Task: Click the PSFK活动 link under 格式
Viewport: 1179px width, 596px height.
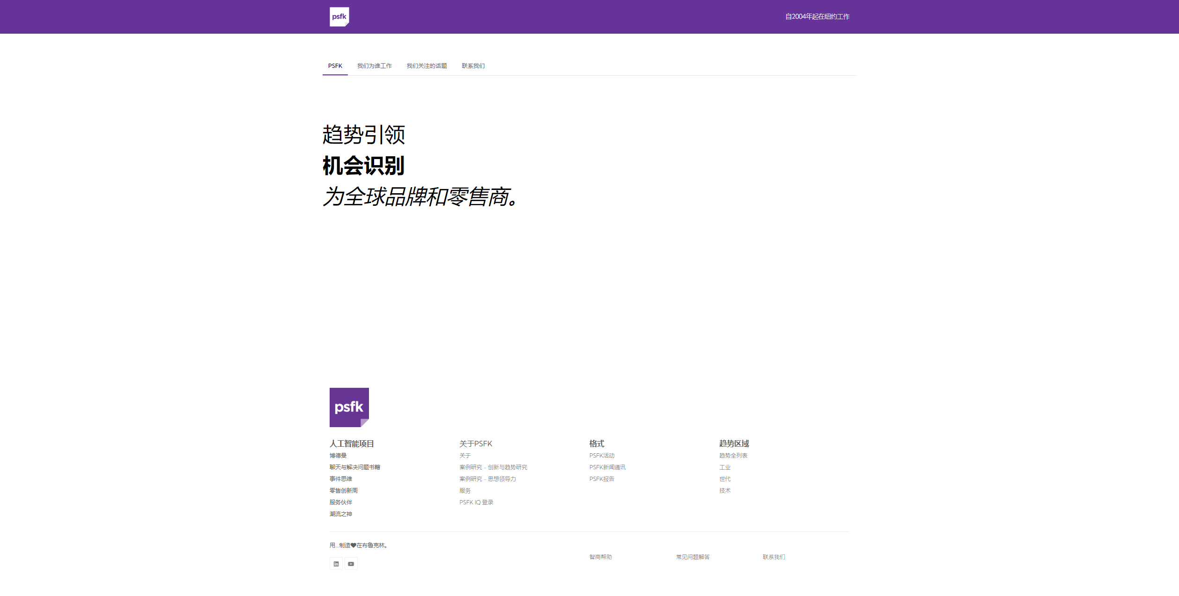Action: [602, 455]
